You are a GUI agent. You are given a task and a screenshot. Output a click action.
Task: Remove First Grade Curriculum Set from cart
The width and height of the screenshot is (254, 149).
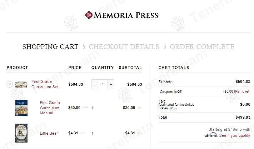[x=10, y=84]
